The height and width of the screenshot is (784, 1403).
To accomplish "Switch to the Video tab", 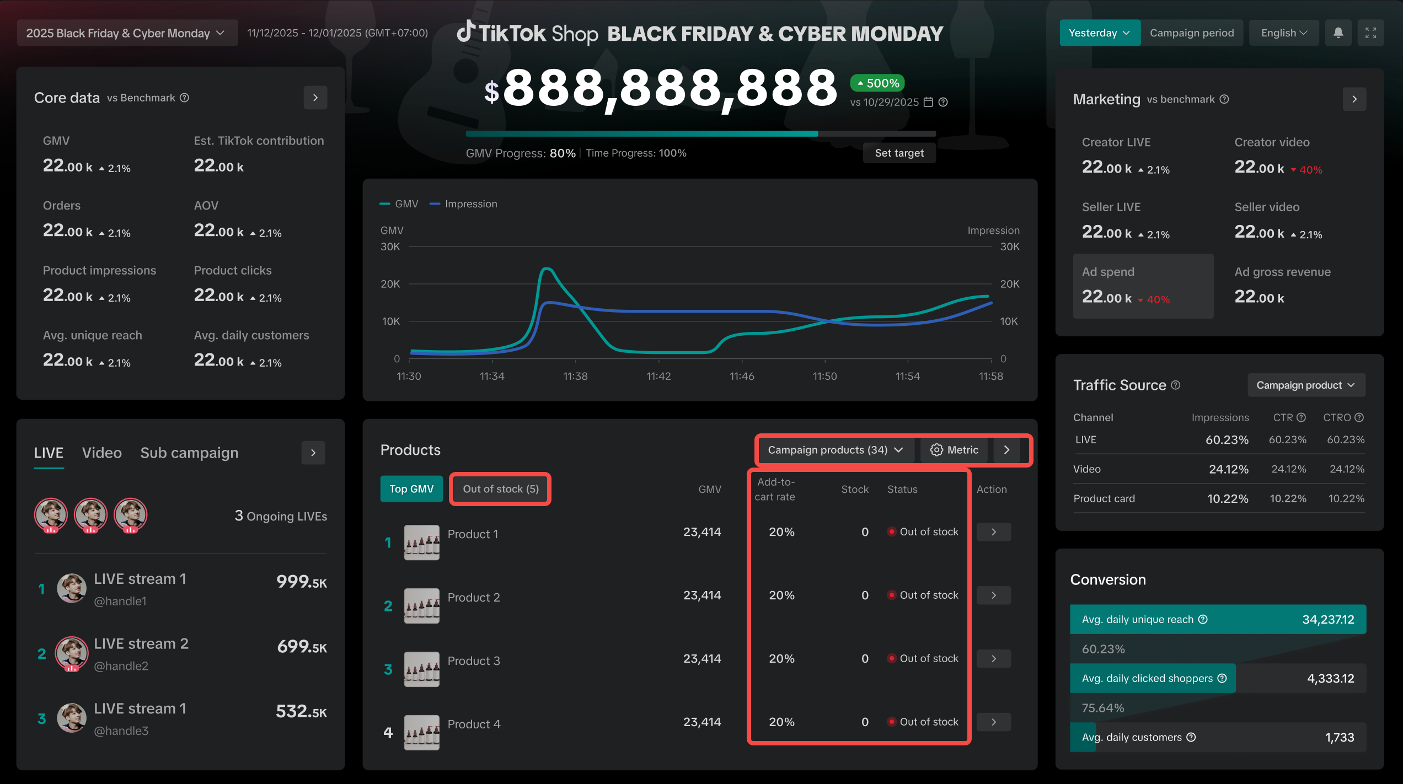I will pos(101,453).
